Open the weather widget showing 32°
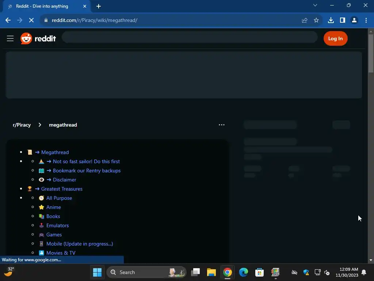Viewport: 374px width, 281px height. pyautogui.click(x=9, y=272)
